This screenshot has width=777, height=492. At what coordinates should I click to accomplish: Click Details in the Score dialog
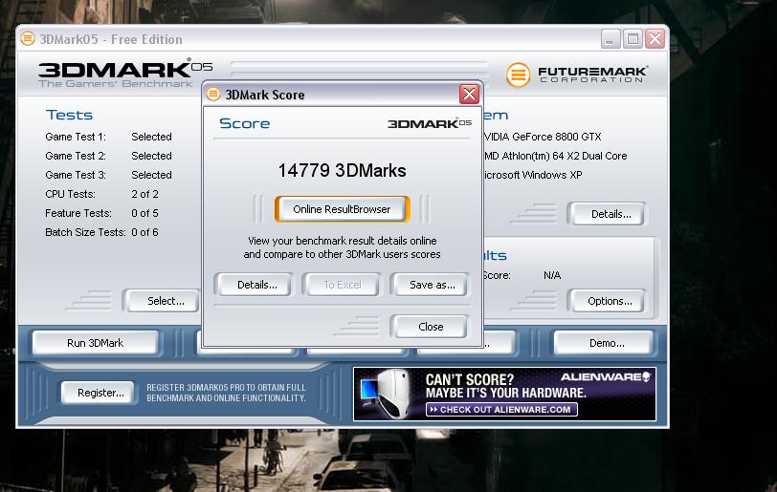click(x=256, y=285)
